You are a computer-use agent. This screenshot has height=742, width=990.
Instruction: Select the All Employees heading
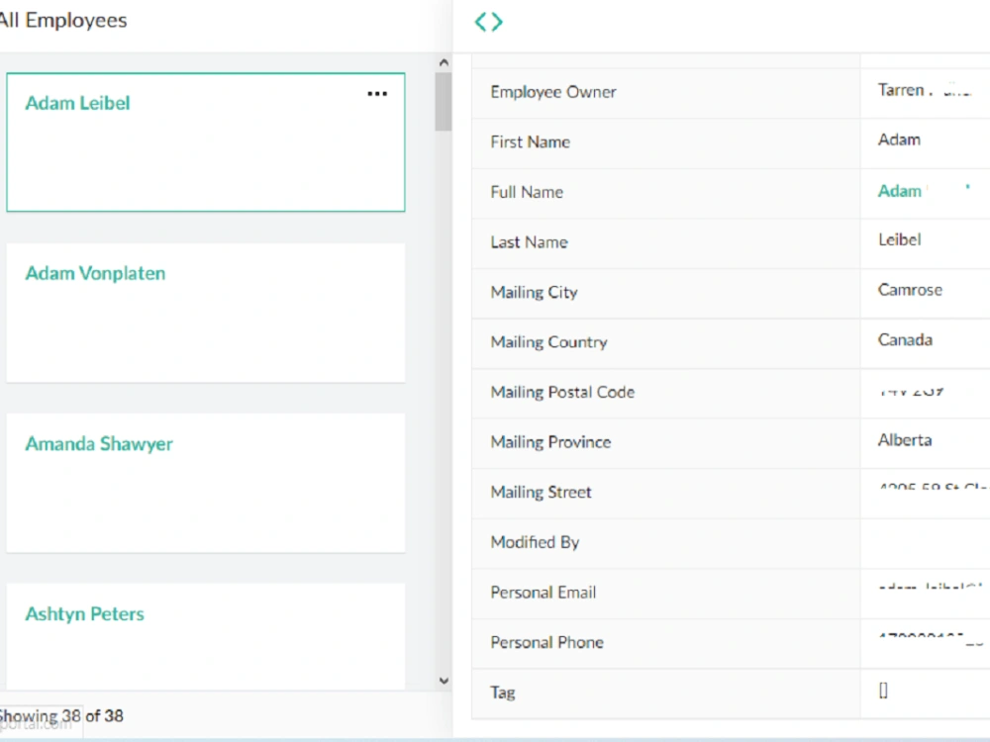click(62, 20)
